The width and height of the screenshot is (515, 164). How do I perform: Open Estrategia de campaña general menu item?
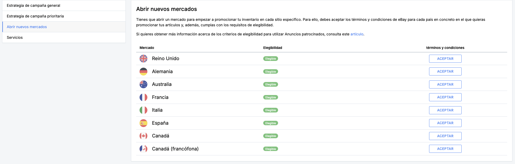[x=64, y=5]
